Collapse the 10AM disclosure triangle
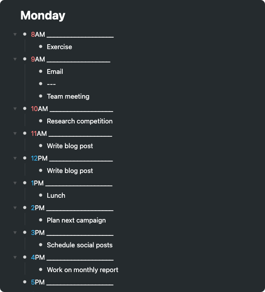Screen dimensions: 265x292 [x=15, y=108]
